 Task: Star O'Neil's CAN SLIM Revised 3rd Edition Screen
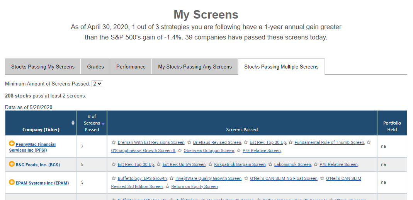322,178
